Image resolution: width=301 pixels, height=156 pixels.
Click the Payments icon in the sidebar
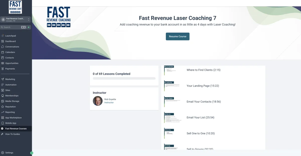point(3,69)
